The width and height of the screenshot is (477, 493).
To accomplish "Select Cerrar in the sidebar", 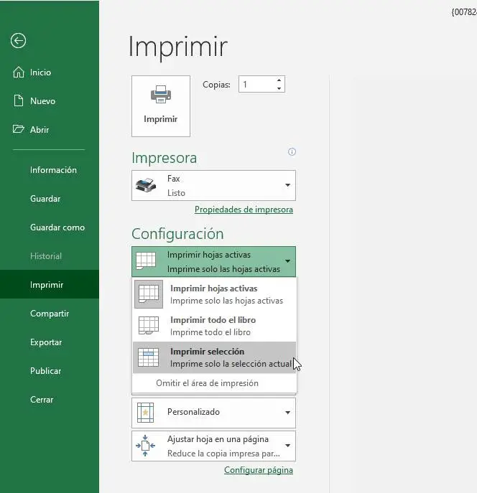I will click(50, 399).
